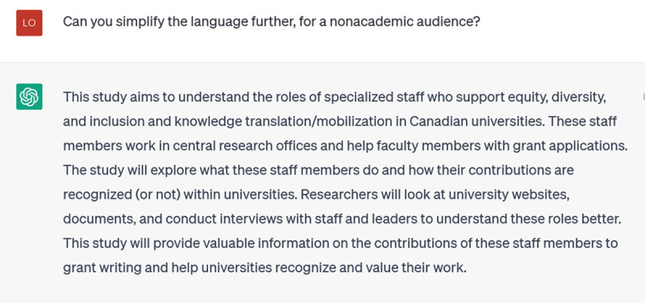Click the blank white area beside the user question

pos(560,23)
